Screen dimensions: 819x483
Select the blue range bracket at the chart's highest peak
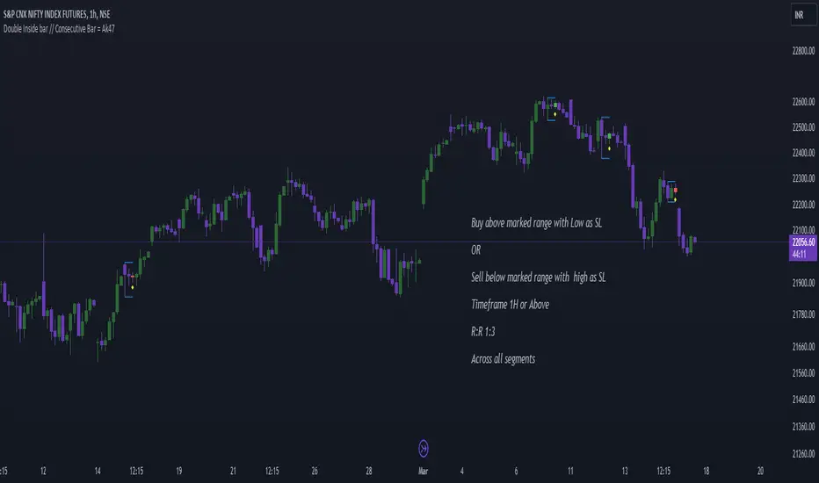click(550, 108)
